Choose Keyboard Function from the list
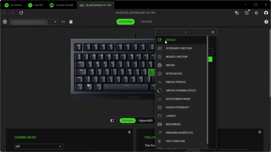 (181, 48)
